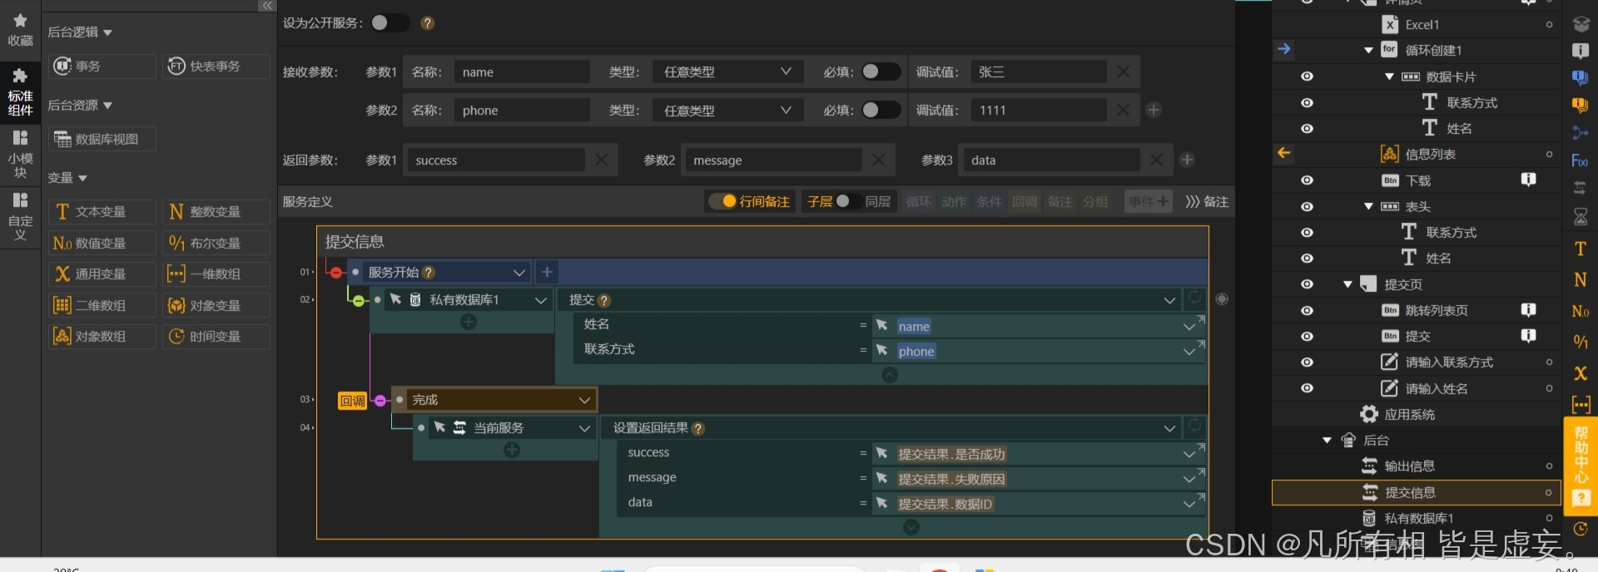Screen dimensions: 1598x572
Task: Add step after 服务开始
Action: coord(547,272)
